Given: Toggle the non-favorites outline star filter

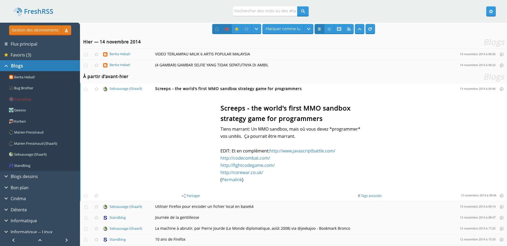Looking at the screenshot, I should [x=247, y=29].
